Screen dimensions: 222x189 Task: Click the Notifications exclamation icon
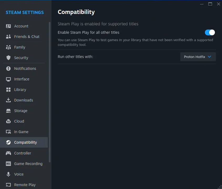click(8, 69)
